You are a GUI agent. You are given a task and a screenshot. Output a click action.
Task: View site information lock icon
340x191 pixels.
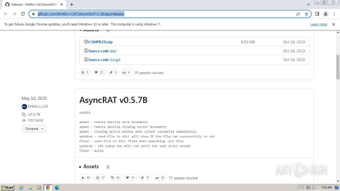pos(33,14)
